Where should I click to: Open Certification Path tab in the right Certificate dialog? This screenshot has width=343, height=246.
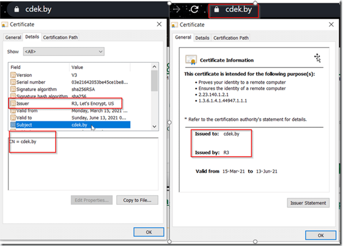[x=231, y=38]
